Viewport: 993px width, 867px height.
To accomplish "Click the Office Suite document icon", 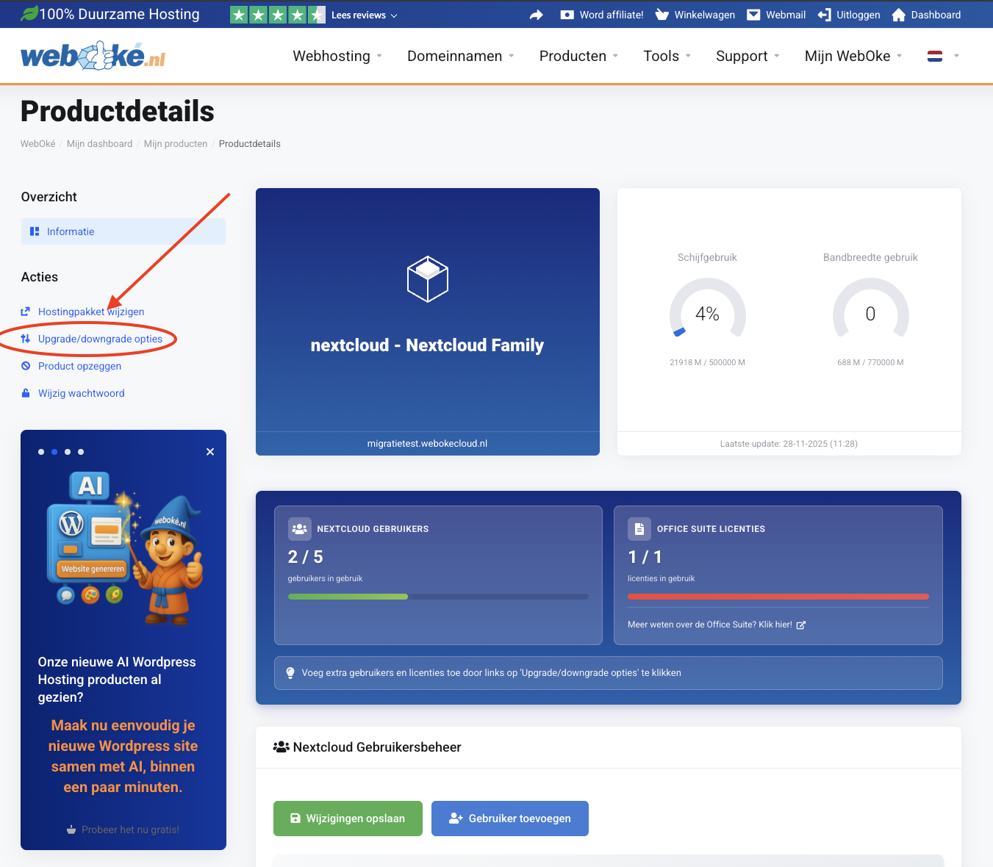I will pos(639,529).
